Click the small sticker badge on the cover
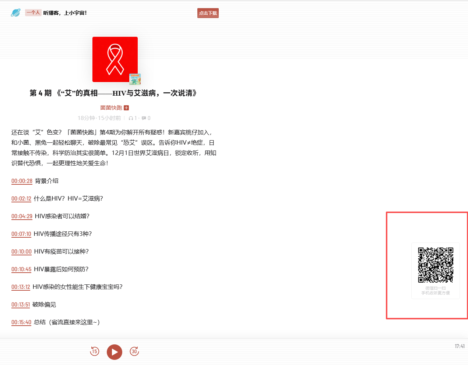The width and height of the screenshot is (468, 365). [x=135, y=79]
